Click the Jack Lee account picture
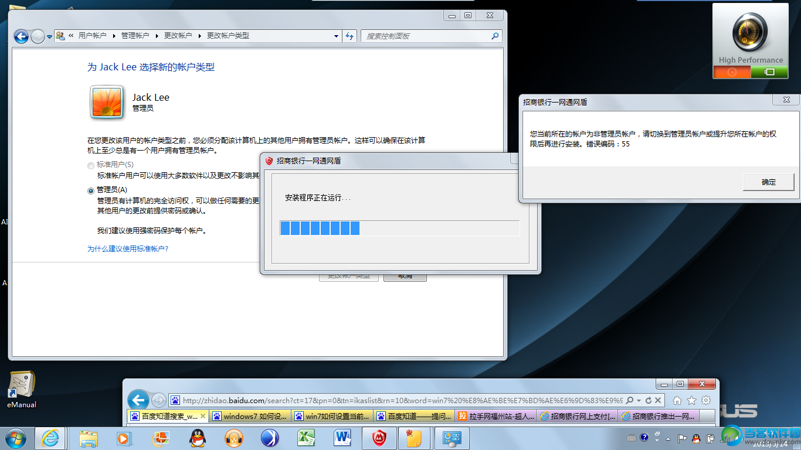This screenshot has width=801, height=450. [107, 103]
